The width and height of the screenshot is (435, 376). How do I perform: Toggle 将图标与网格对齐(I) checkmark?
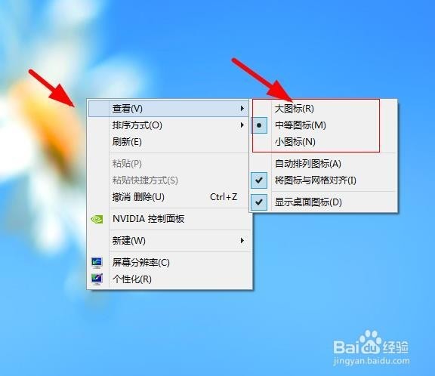259,180
